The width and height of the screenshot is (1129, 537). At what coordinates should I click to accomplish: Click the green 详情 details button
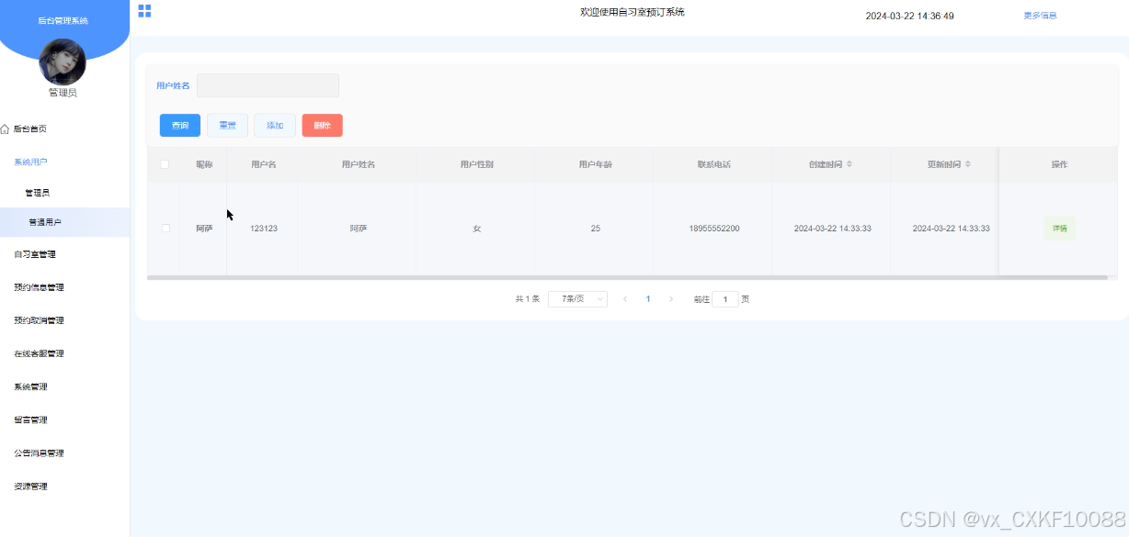tap(1060, 229)
